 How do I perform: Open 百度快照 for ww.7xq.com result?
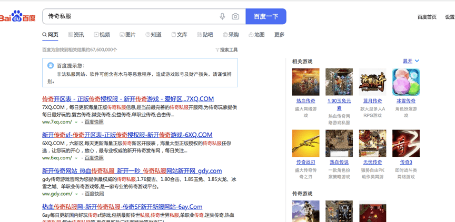tap(94, 122)
